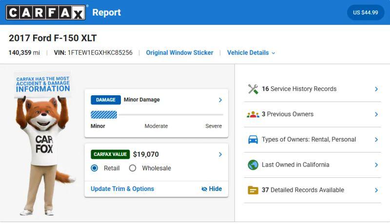Click the 3 Previous Owners text
Image resolution: width=390 pixels, height=224 pixels.
pos(288,114)
